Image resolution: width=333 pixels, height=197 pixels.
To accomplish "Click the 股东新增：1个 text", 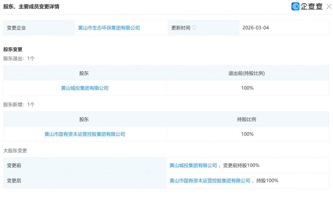I will point(19,105).
